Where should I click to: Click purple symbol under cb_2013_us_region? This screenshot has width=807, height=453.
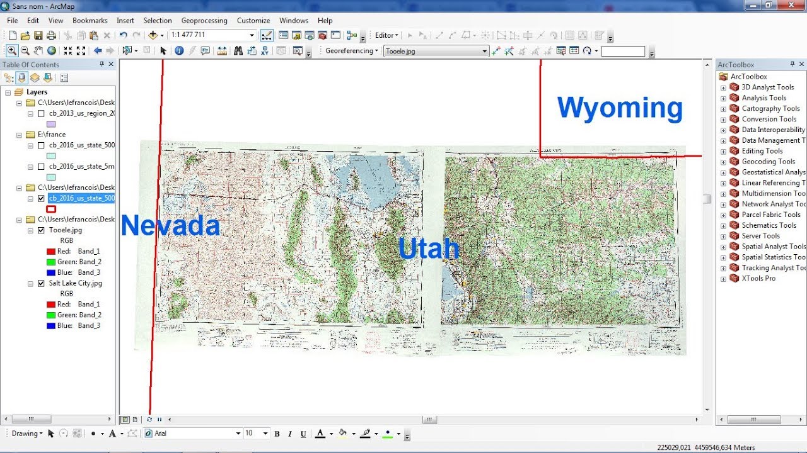pos(51,125)
